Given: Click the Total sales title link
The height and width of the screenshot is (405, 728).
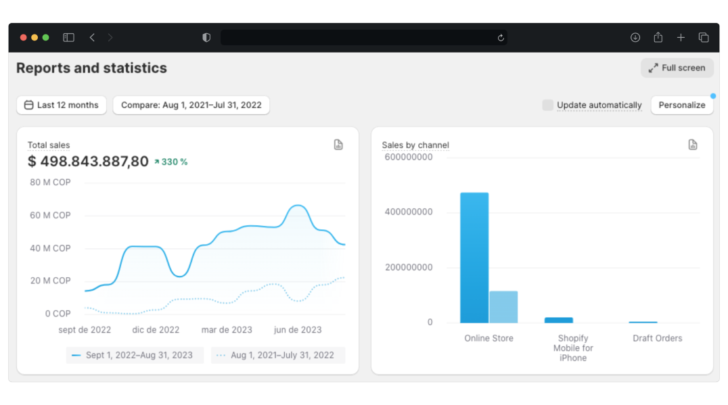Looking at the screenshot, I should click(49, 145).
